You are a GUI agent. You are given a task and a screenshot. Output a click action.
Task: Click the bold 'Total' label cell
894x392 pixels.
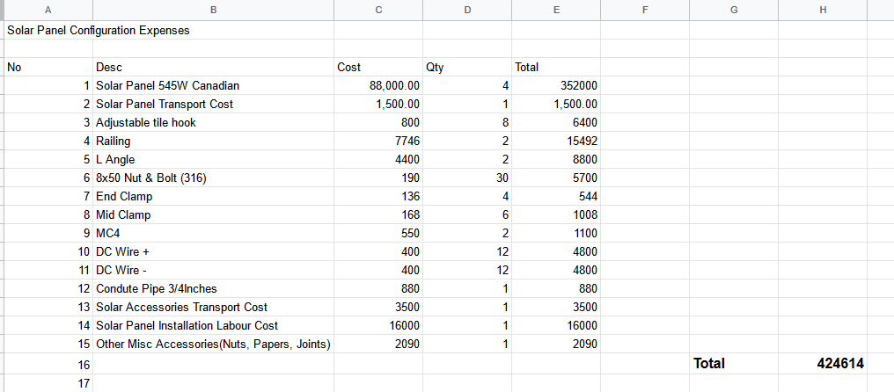coord(734,364)
